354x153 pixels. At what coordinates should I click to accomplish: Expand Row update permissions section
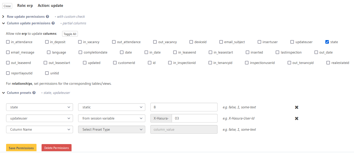coord(3,16)
